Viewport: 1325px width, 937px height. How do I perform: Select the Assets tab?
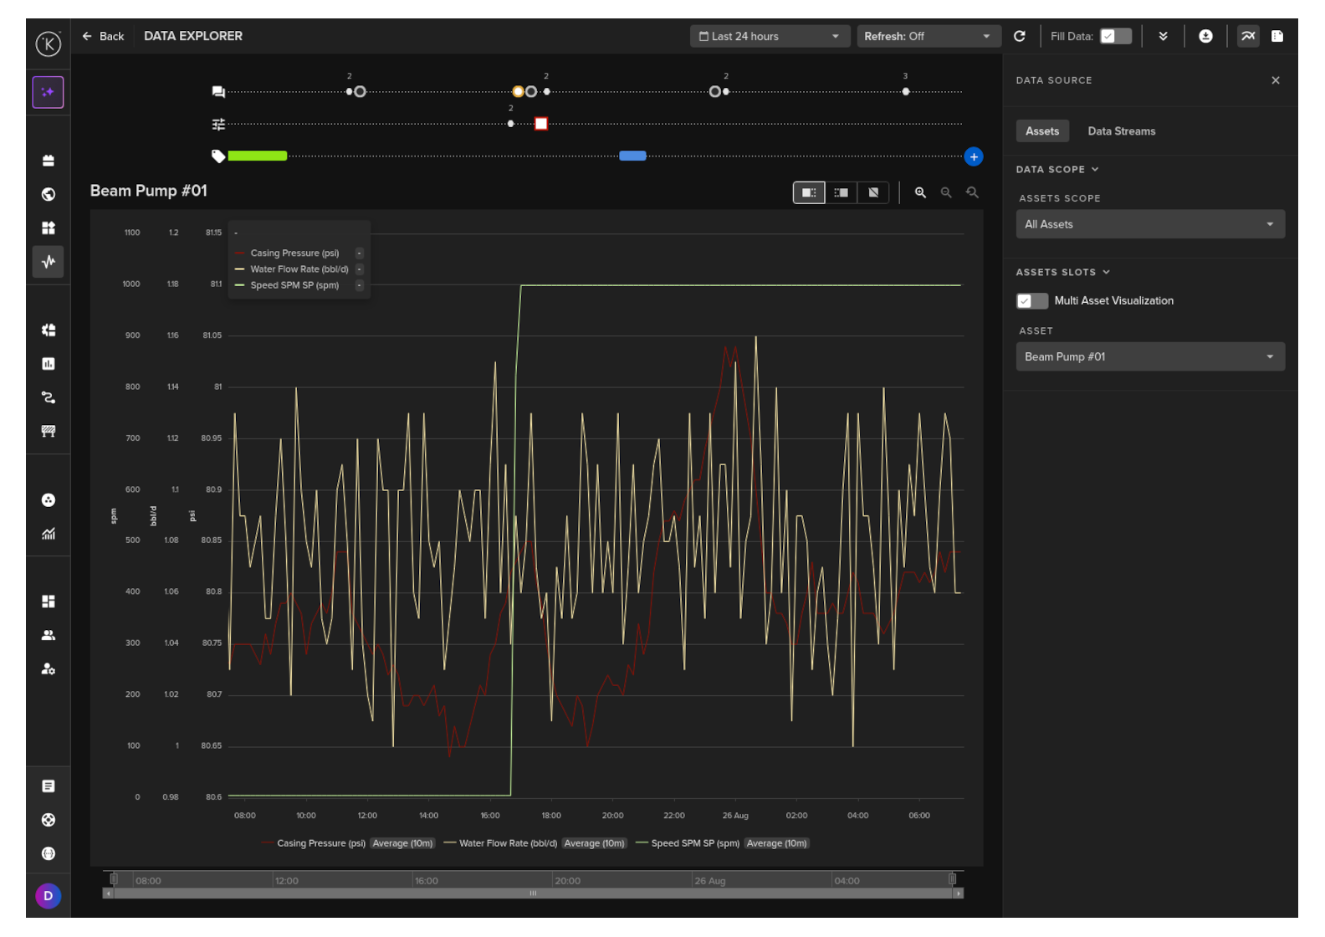[1041, 131]
